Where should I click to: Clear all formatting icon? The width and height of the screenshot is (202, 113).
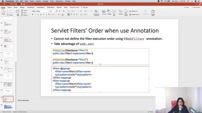click(64, 11)
